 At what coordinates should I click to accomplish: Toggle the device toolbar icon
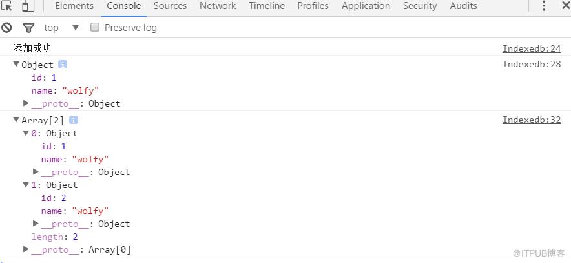click(x=28, y=6)
